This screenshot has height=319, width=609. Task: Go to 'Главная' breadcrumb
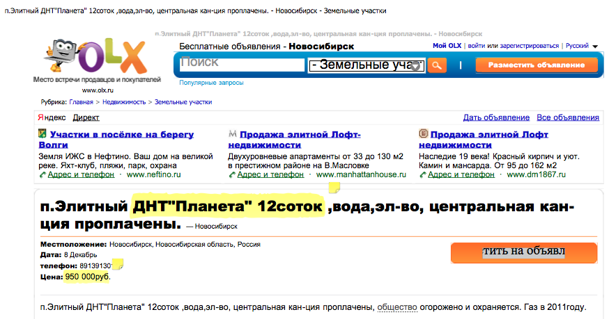pos(80,102)
